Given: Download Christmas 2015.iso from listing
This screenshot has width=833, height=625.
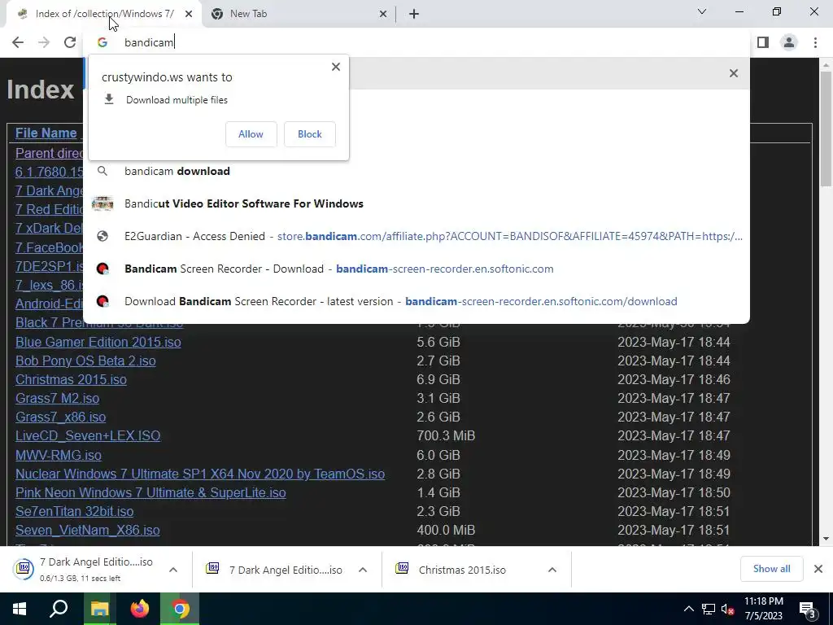Looking at the screenshot, I should tap(72, 380).
